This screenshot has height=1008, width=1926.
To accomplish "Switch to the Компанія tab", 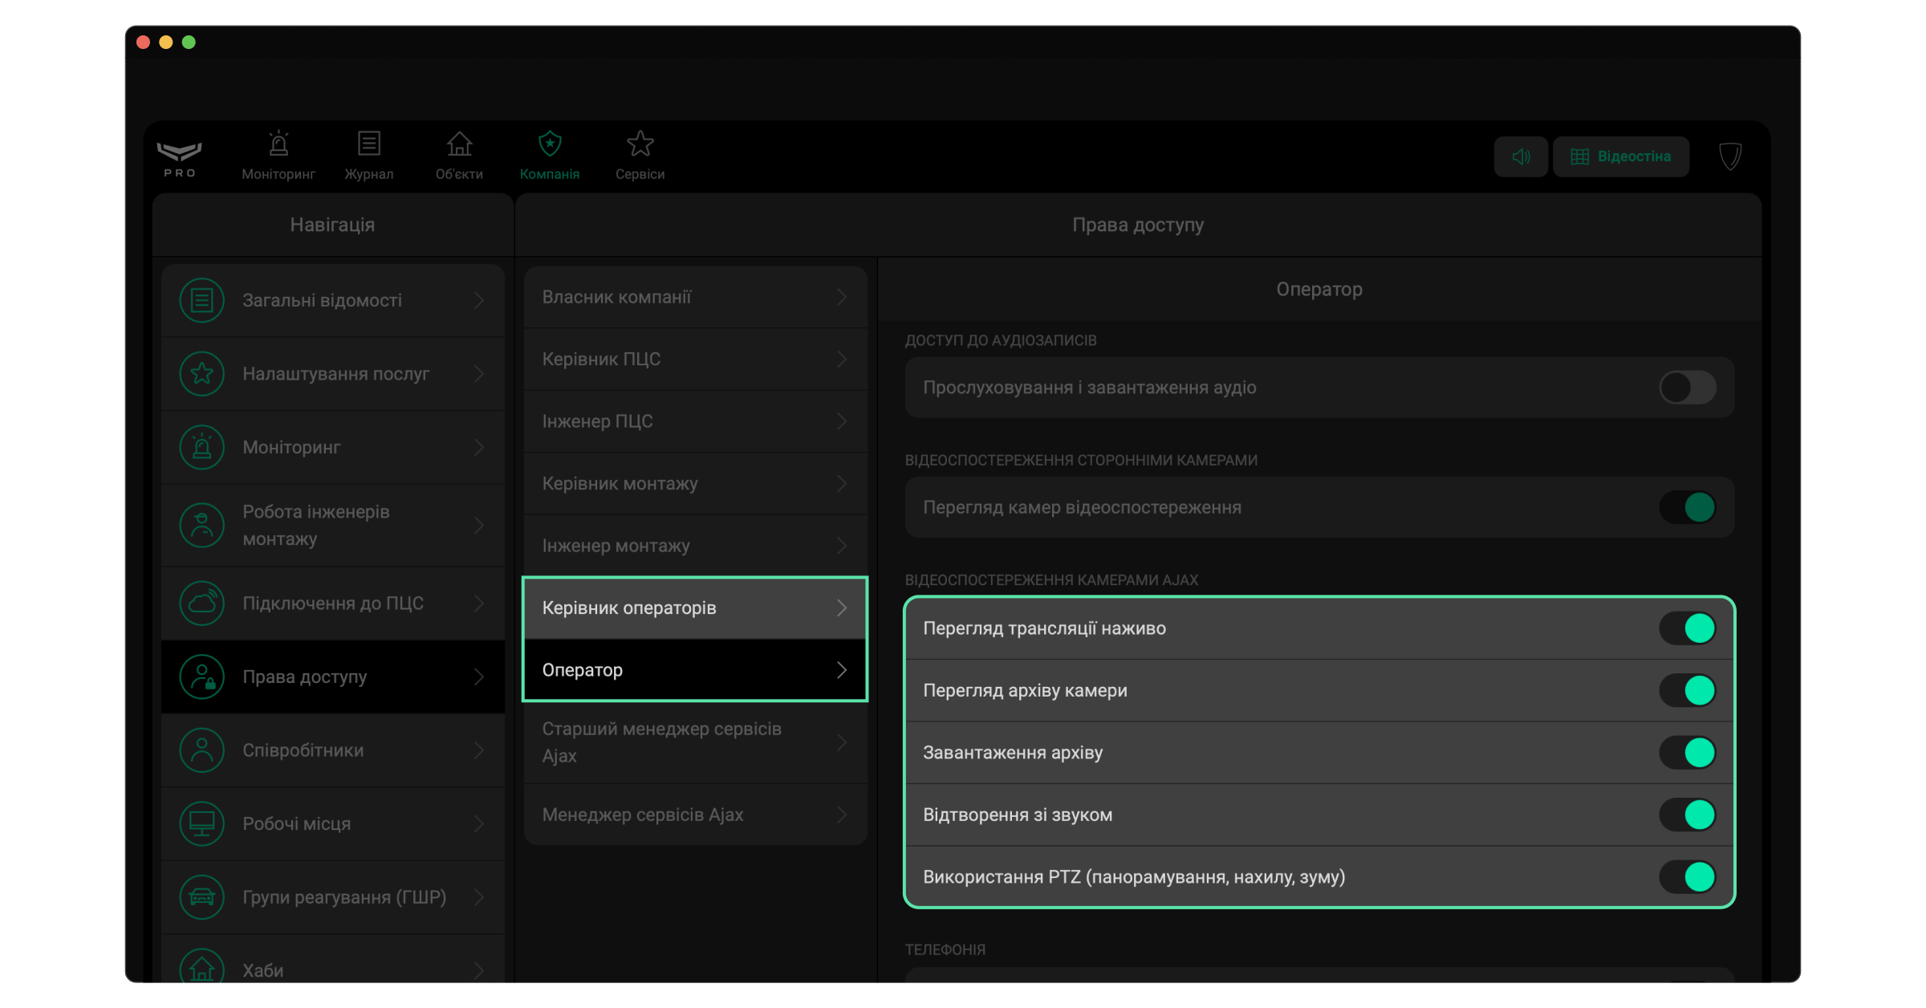I will pos(549,155).
